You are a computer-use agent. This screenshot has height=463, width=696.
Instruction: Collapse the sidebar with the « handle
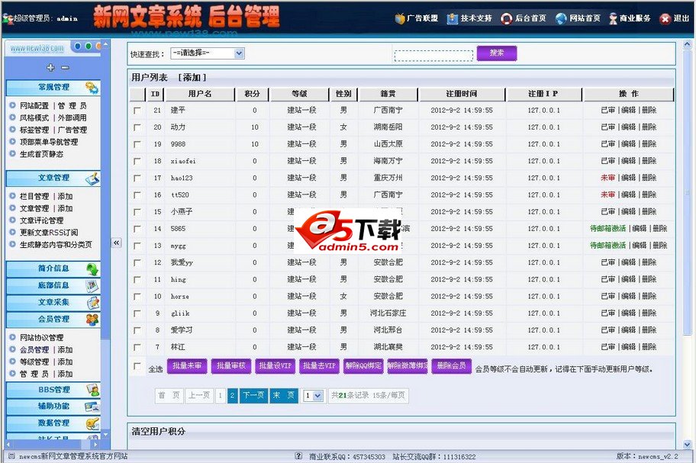(116, 243)
